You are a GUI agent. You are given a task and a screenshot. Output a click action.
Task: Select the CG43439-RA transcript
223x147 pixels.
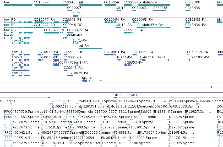point(188,27)
